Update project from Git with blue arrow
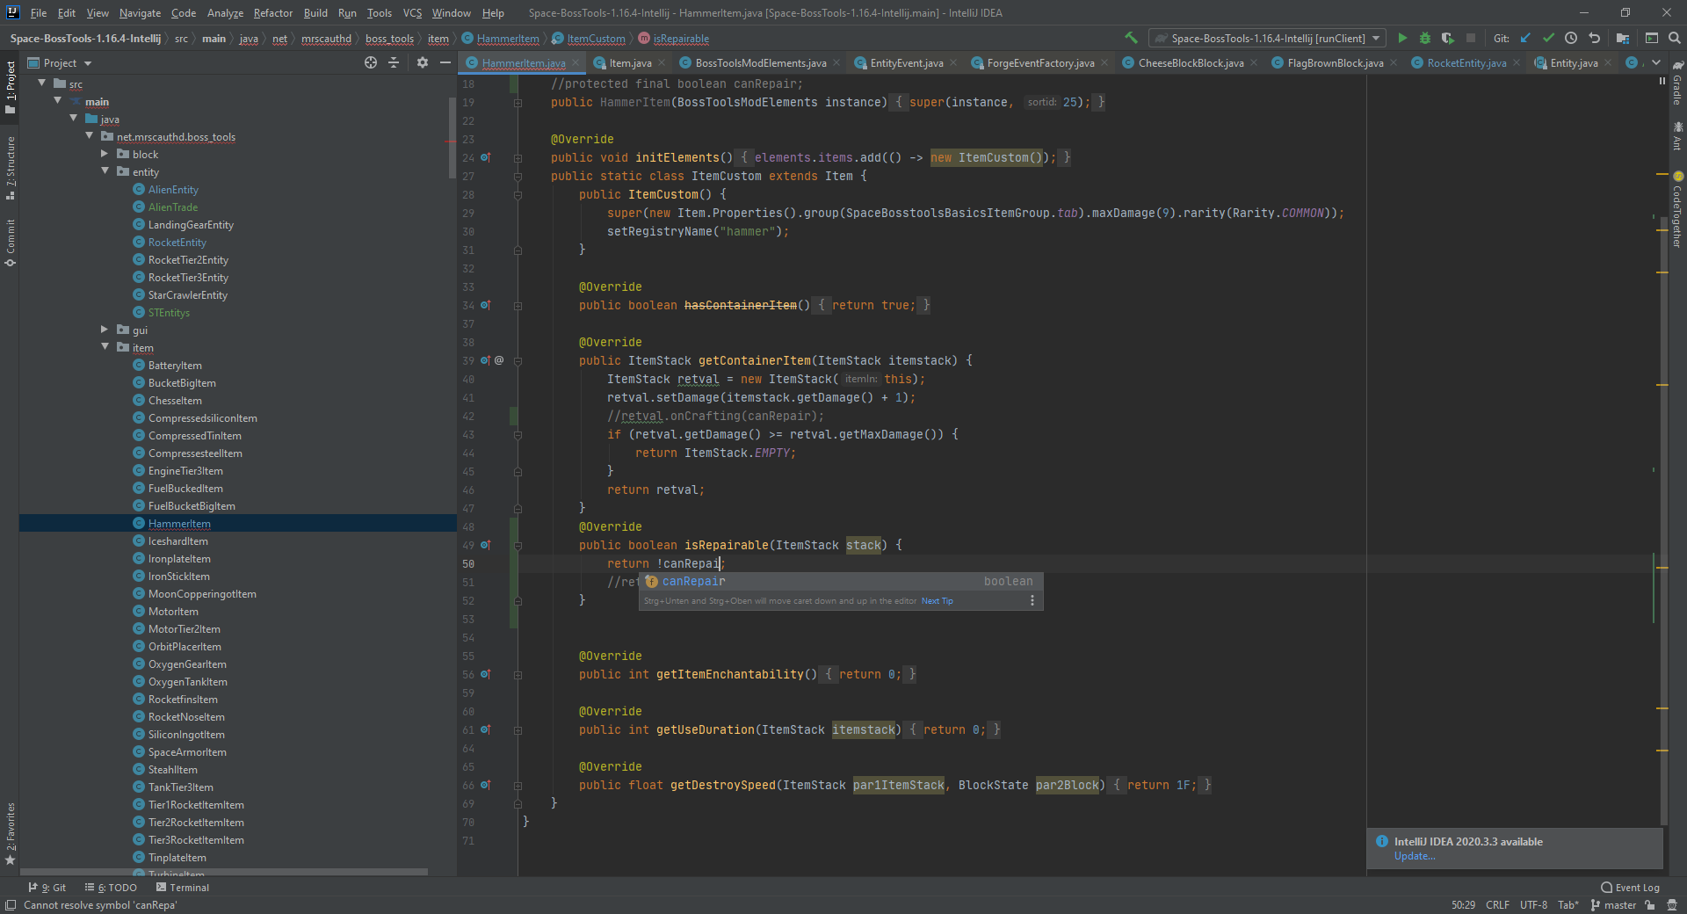1687x914 pixels. coord(1524,39)
